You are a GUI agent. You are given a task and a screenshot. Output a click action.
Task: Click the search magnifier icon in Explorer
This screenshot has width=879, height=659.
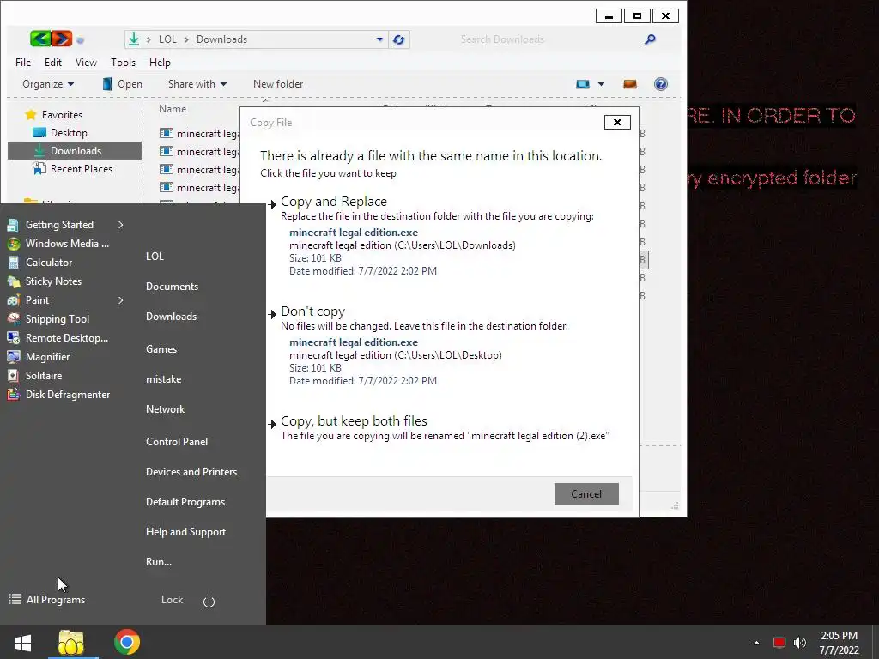(650, 39)
